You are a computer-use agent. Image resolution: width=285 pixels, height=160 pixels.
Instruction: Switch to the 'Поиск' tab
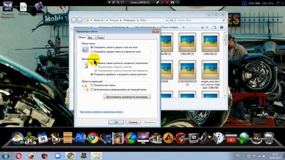coord(100,37)
